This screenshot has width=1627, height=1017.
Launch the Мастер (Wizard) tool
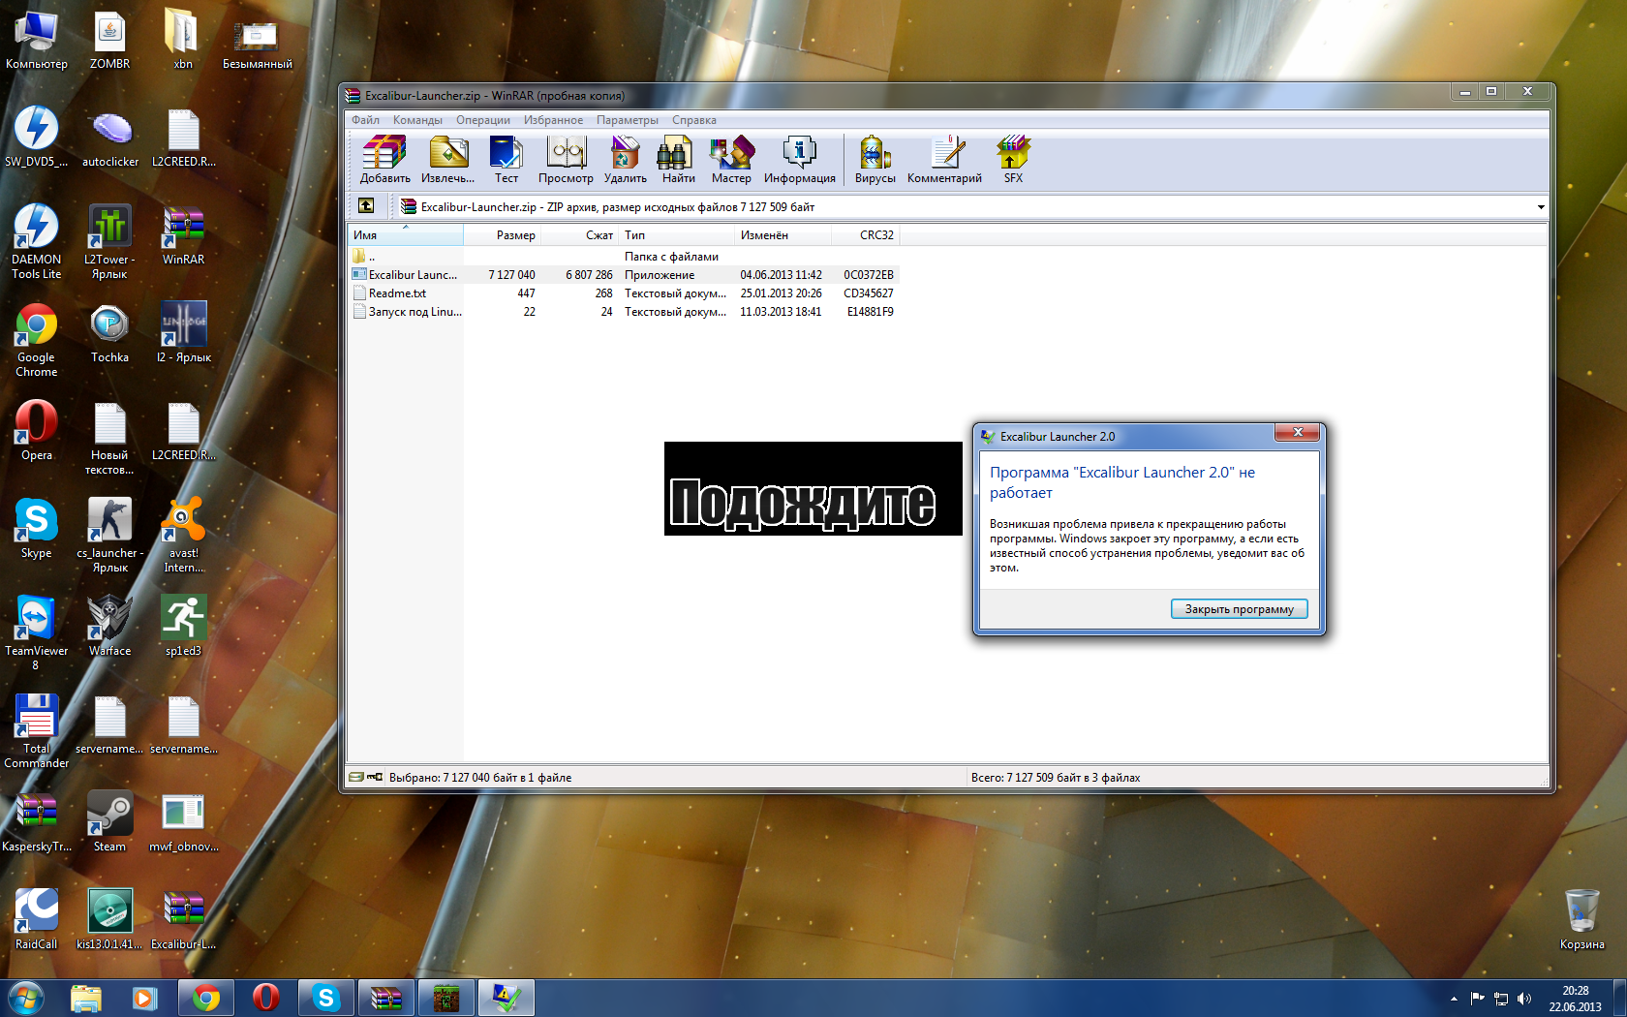[x=731, y=160]
